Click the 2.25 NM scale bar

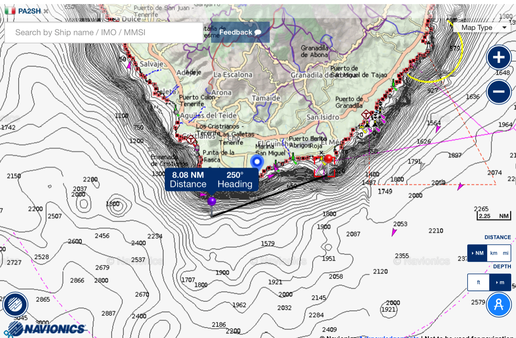pyautogui.click(x=494, y=216)
